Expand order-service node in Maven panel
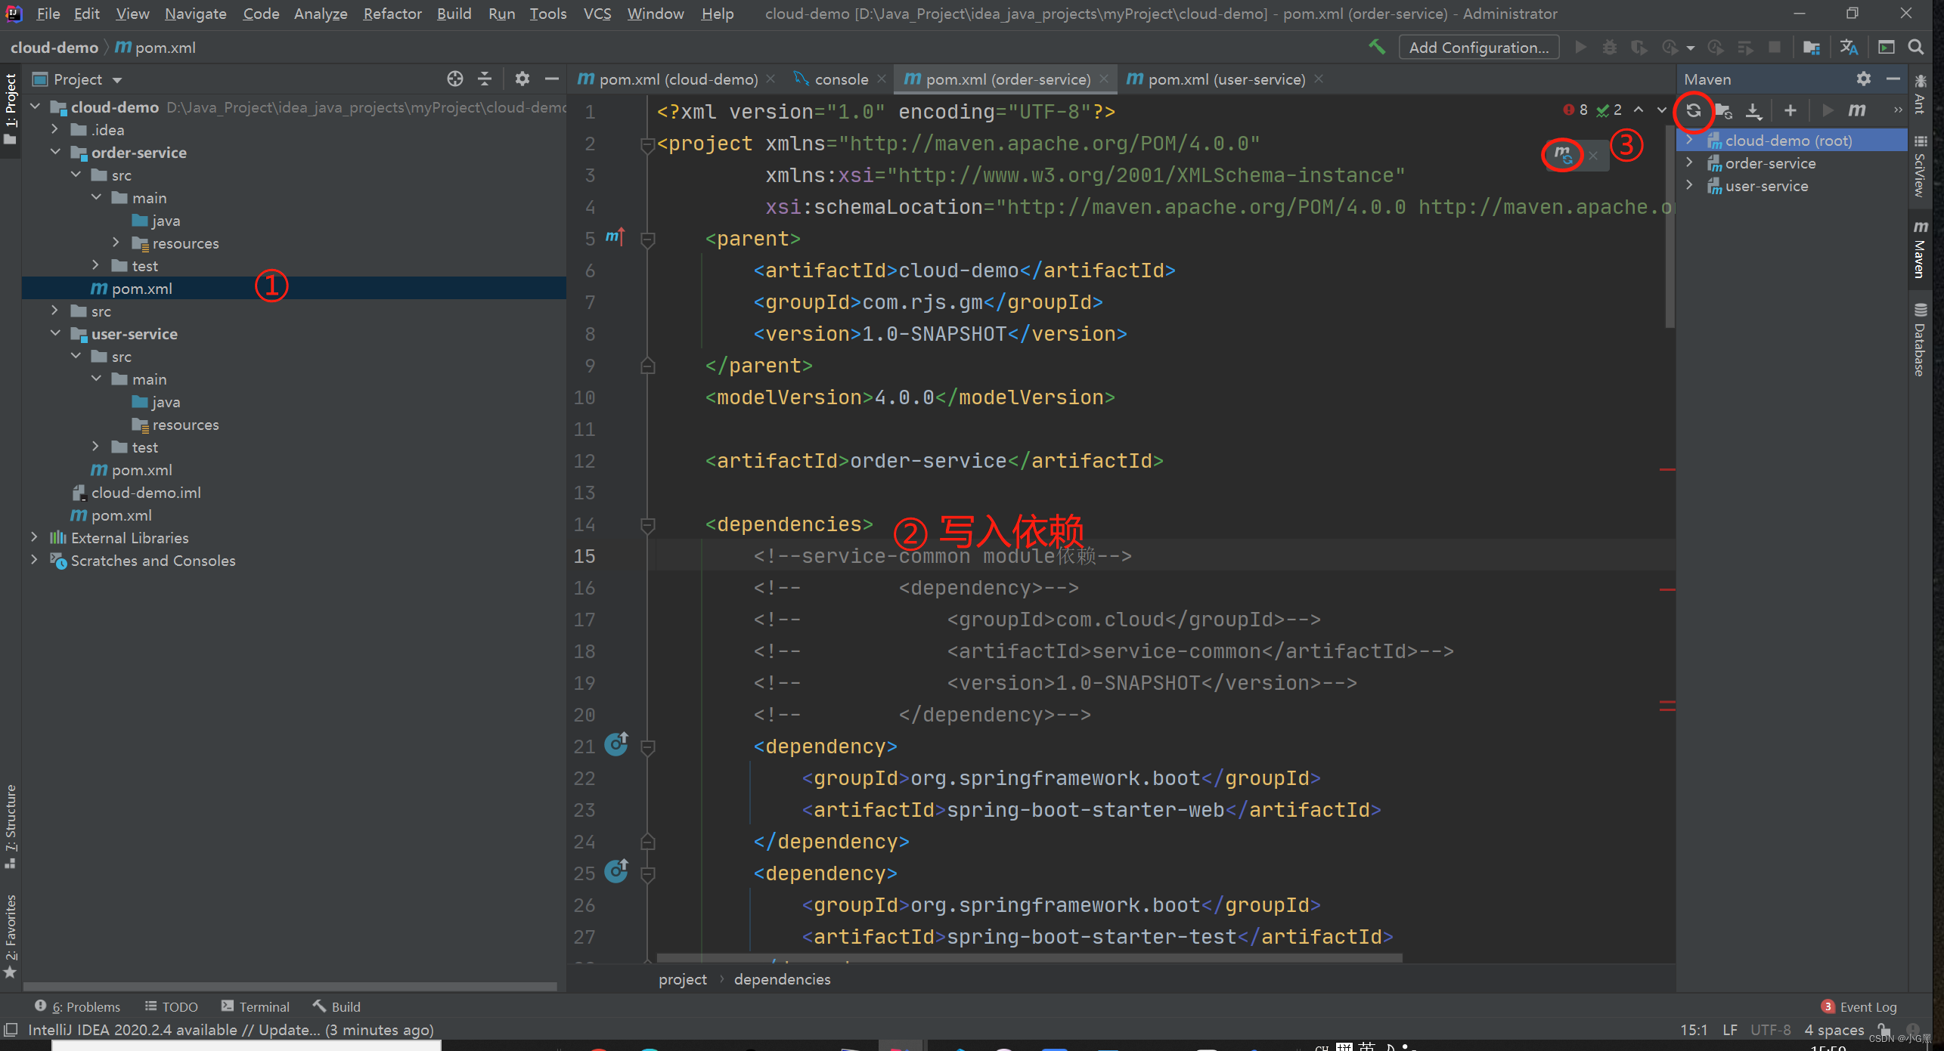 point(1689,162)
